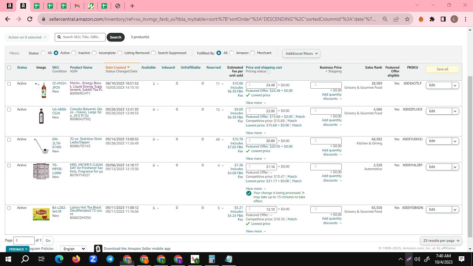Screen dimensions: 473x266
Task: Click the Save all button
Action: coord(442,69)
